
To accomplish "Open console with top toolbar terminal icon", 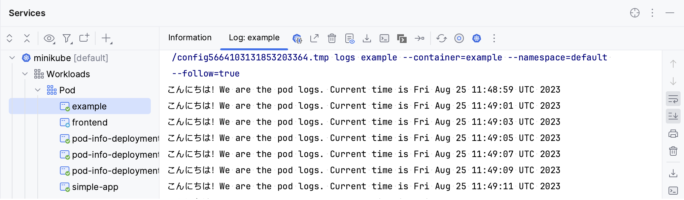I will click(384, 38).
